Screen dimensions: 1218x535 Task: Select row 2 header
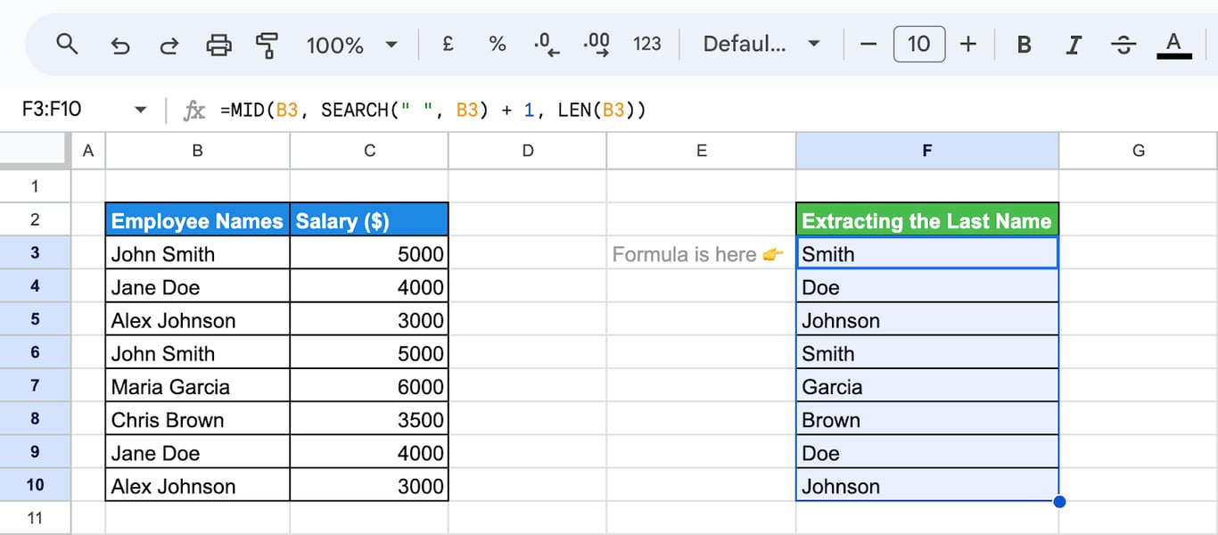click(x=35, y=219)
